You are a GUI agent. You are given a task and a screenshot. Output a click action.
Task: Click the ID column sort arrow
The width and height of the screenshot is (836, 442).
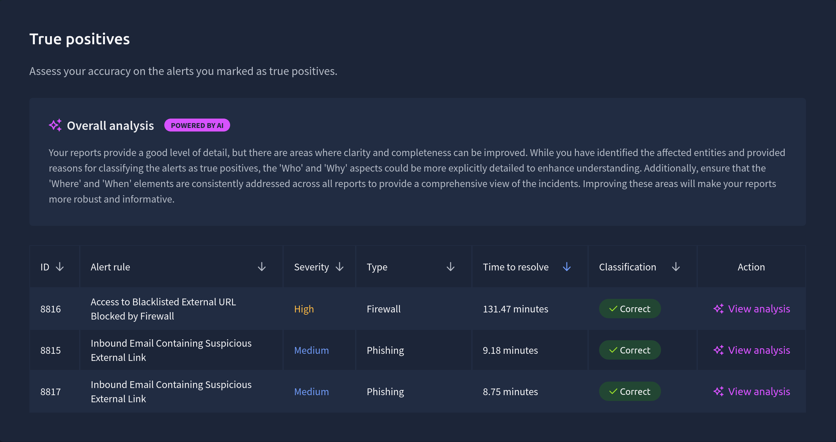(x=60, y=267)
